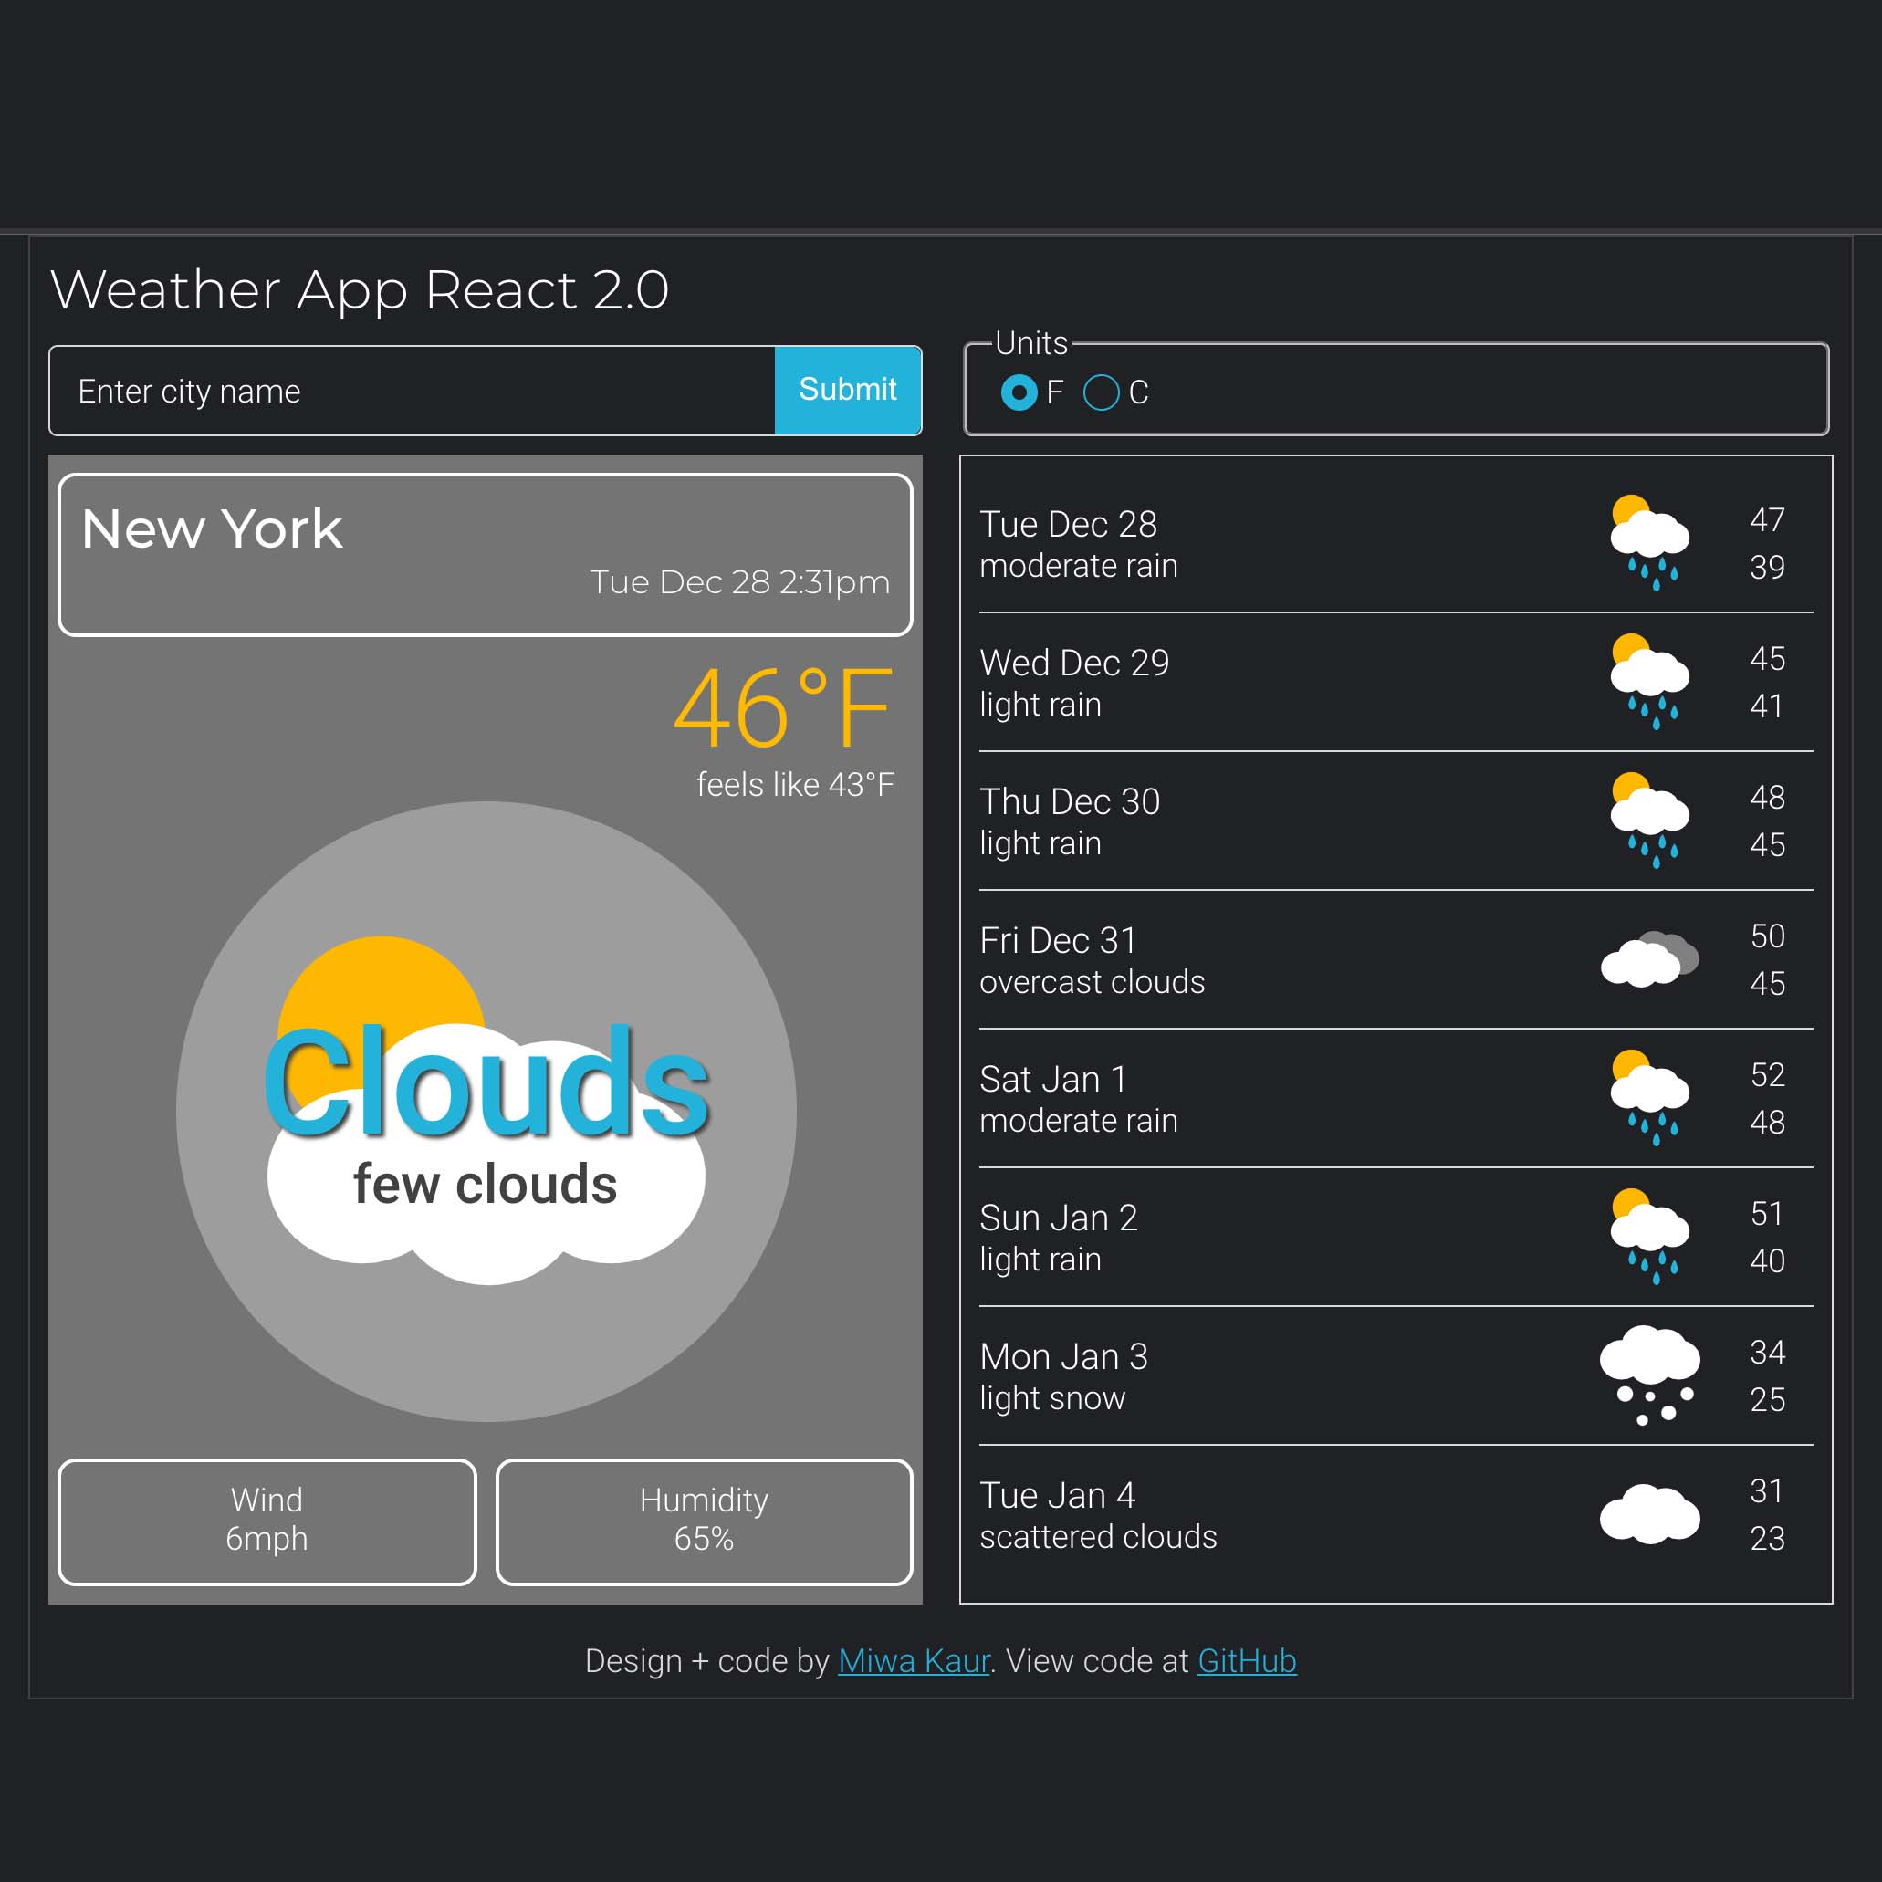Click the Submit button

[x=846, y=390]
